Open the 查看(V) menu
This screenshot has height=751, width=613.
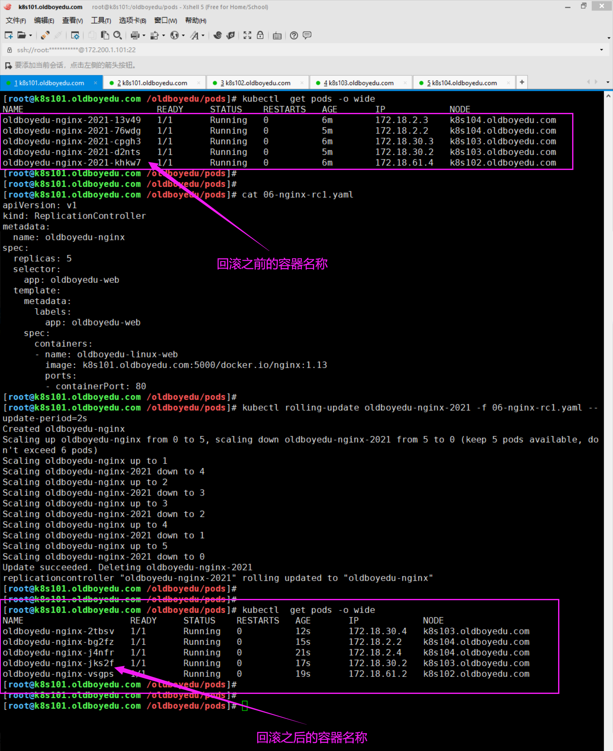72,20
